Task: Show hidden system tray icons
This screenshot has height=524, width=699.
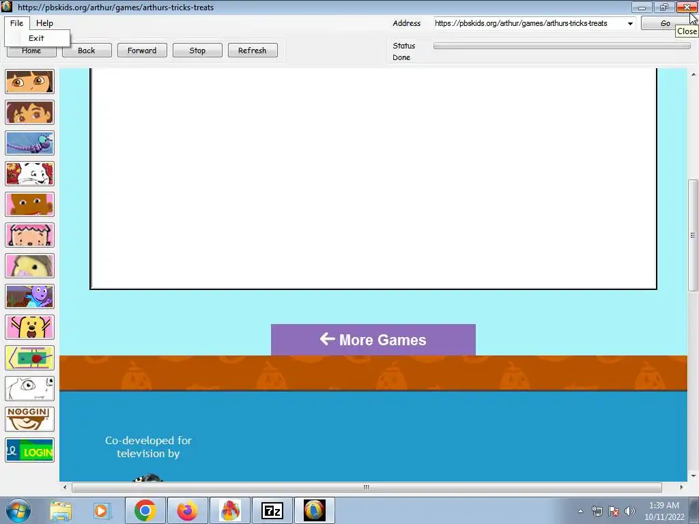Action: click(580, 511)
